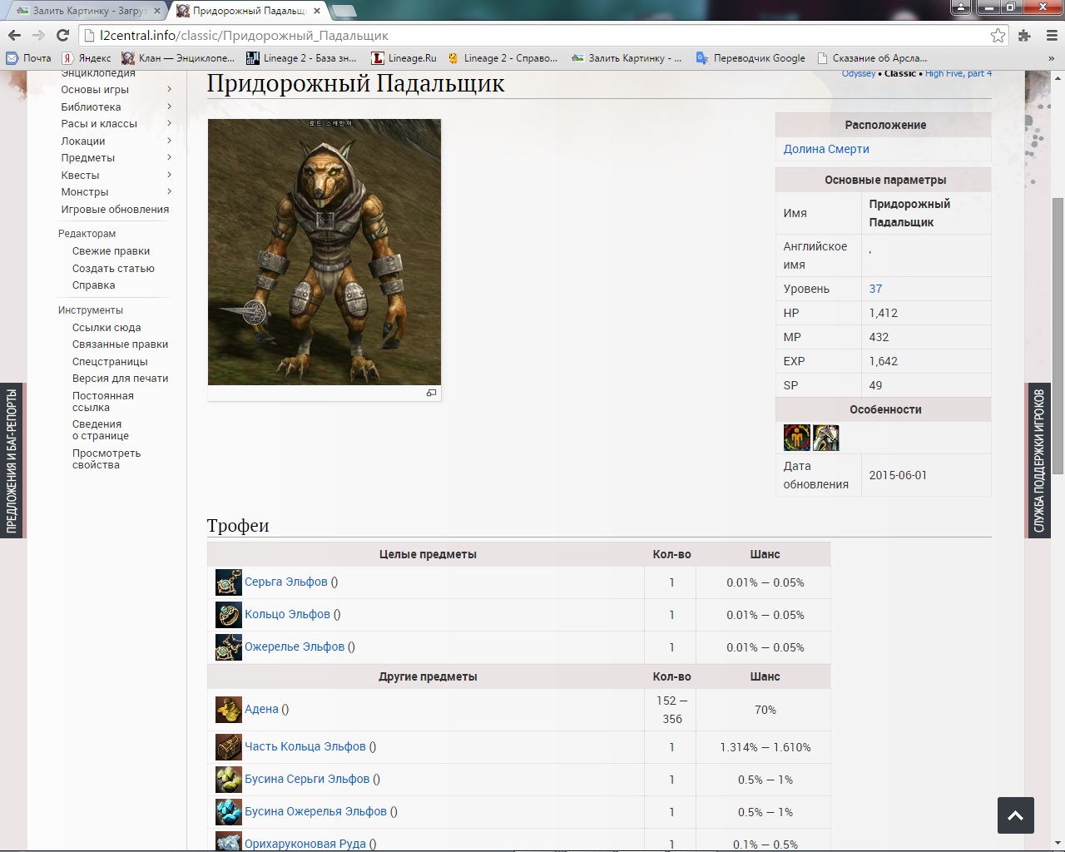Click the Часть Кольца Эльфов chest icon

point(228,747)
